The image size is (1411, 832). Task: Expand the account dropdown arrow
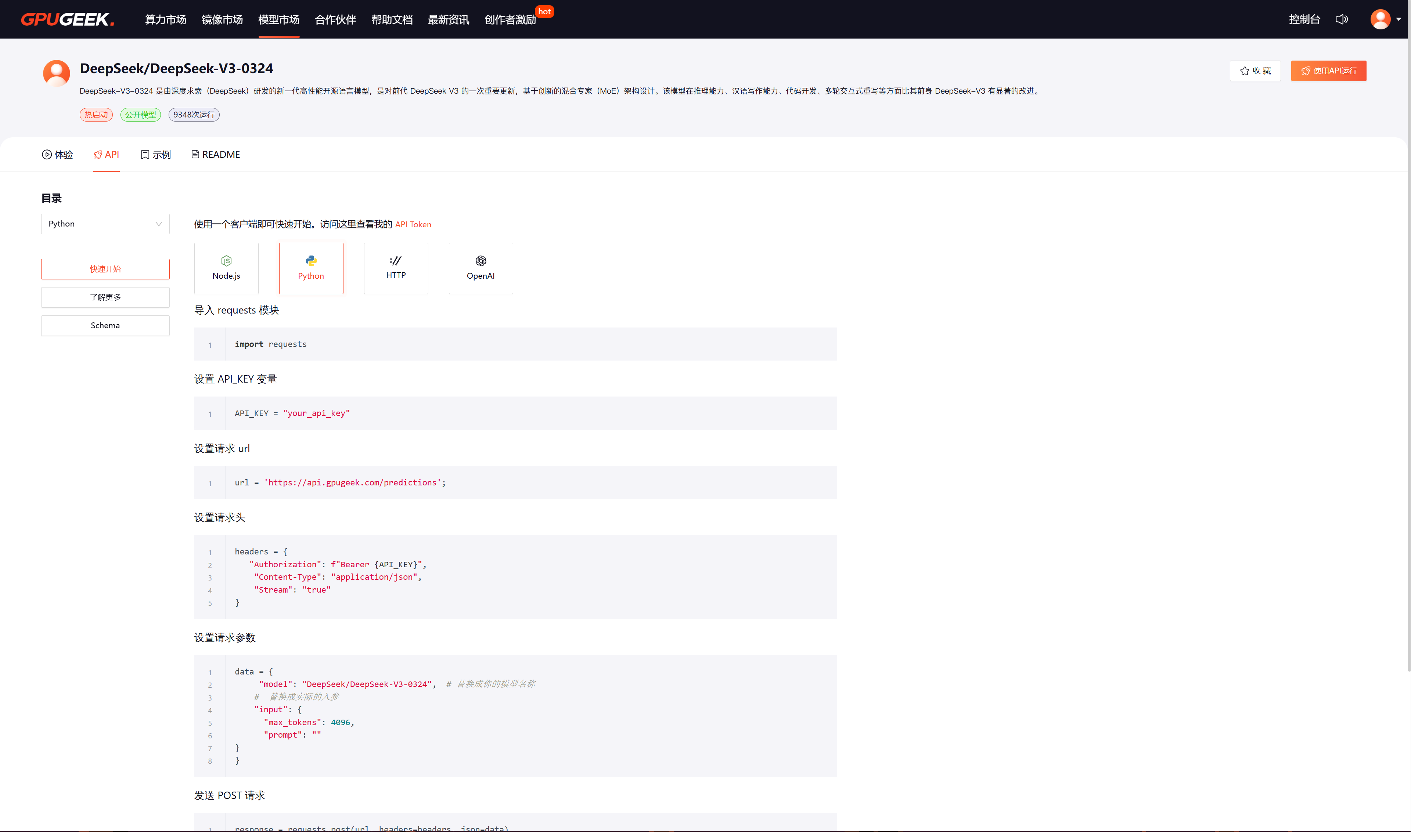pyautogui.click(x=1399, y=19)
